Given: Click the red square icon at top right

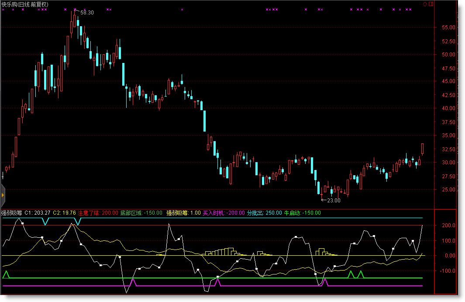Looking at the screenshot, I should coord(431,4).
